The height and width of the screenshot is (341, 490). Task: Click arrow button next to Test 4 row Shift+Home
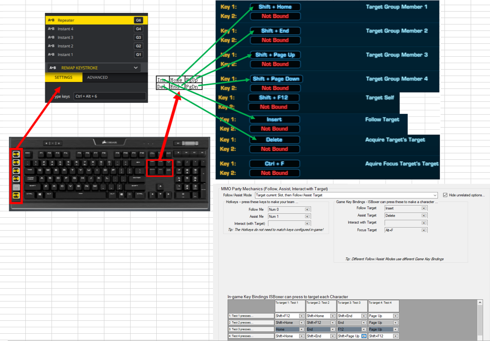pyautogui.click(x=302, y=336)
